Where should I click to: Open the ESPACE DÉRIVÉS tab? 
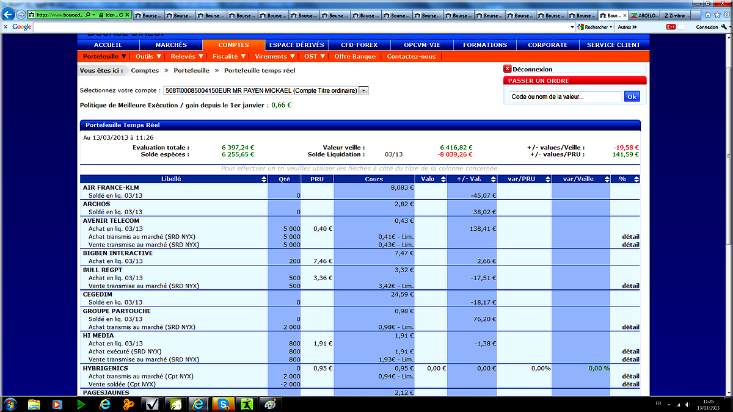point(297,45)
